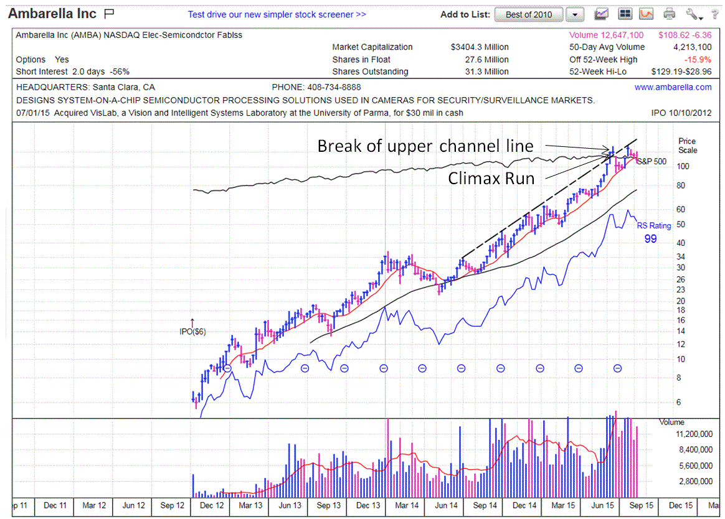The image size is (725, 519).
Task: Click the Price Scale label
Action: point(688,146)
